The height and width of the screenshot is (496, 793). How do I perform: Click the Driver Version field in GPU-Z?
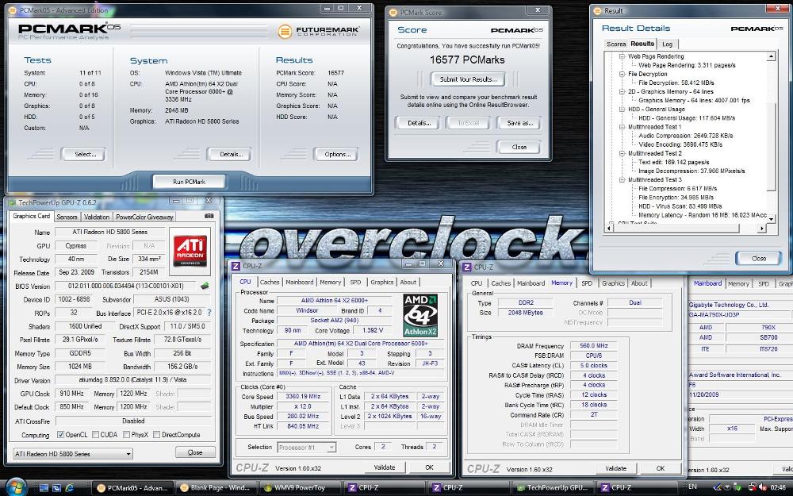(x=133, y=379)
